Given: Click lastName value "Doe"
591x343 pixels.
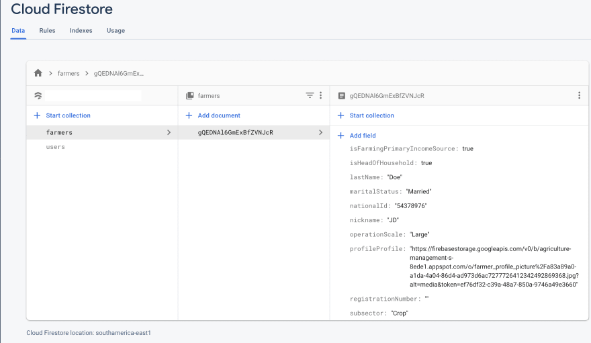Looking at the screenshot, I should pyautogui.click(x=395, y=177).
